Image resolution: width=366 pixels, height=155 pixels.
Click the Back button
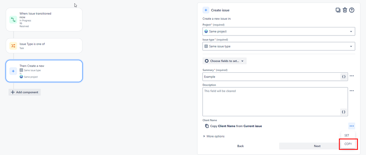click(240, 146)
